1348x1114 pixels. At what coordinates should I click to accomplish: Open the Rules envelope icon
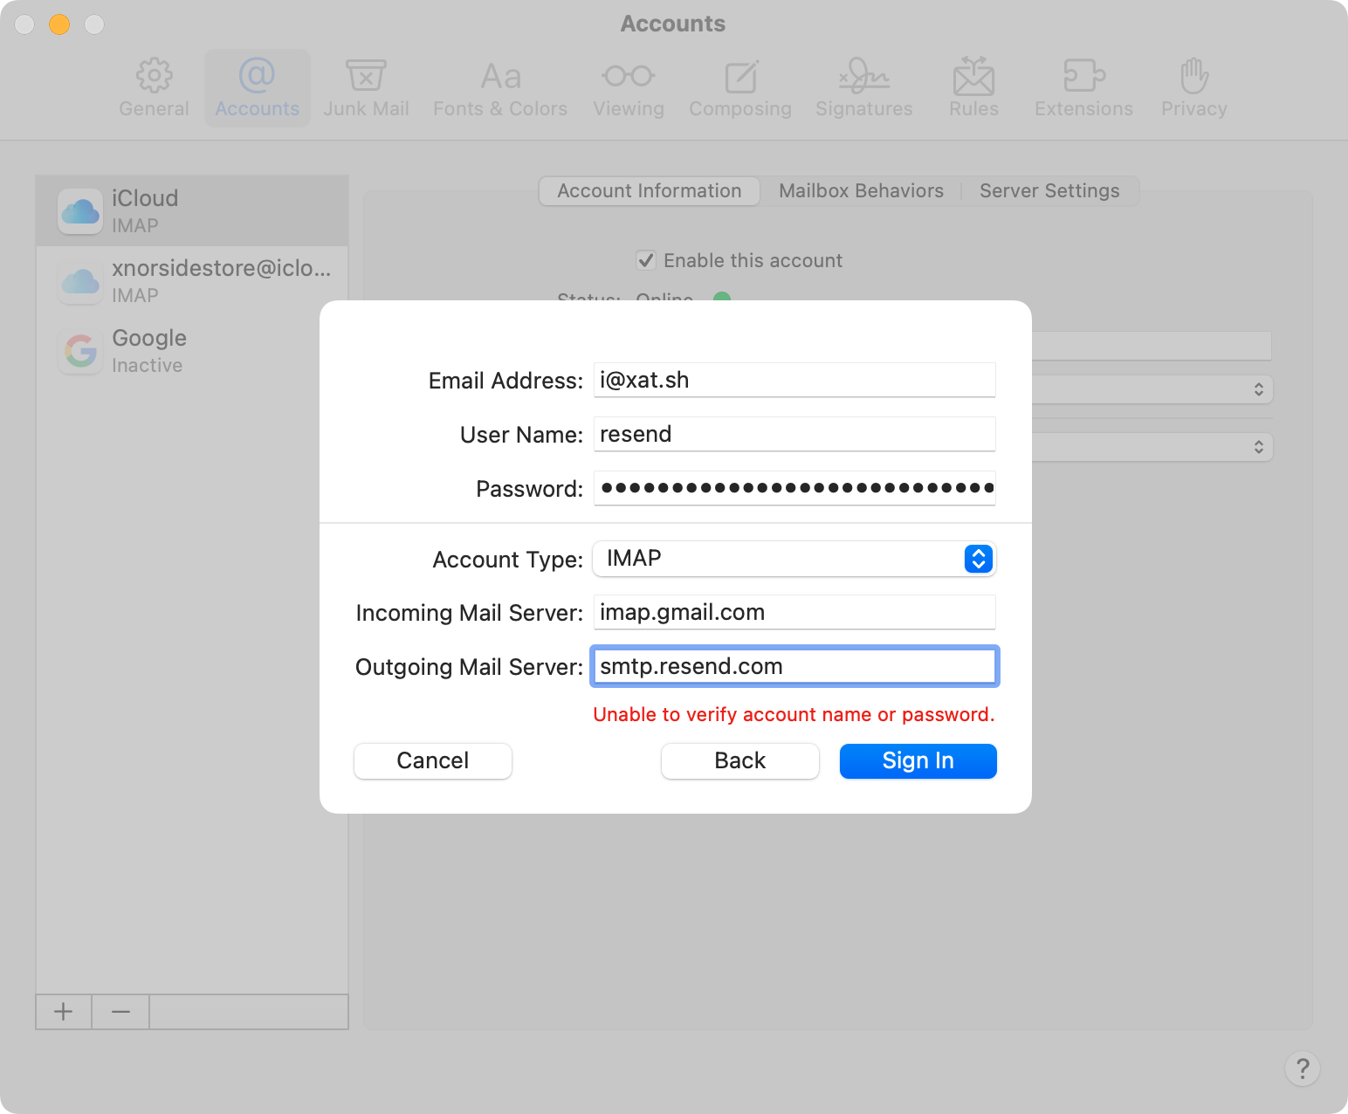[973, 78]
